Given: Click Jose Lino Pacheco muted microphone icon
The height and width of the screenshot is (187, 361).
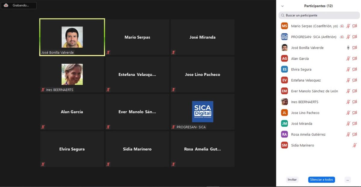Looking at the screenshot, I should click(348, 113).
